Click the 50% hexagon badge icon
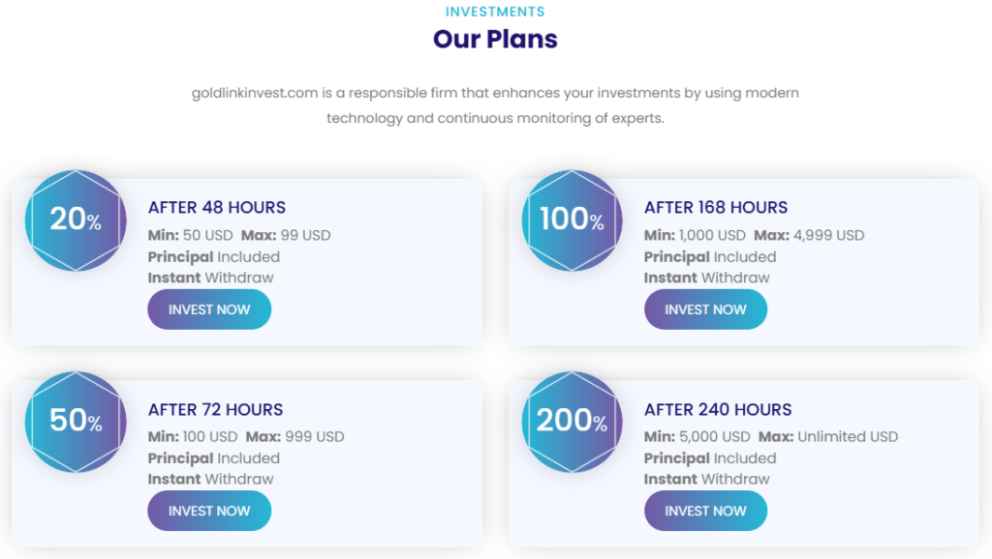Screen dimensions: 992x559 [x=76, y=421]
